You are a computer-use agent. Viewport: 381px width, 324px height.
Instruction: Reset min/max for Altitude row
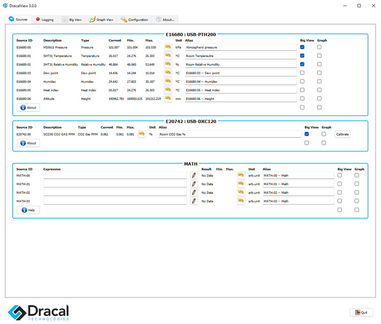coord(168,98)
